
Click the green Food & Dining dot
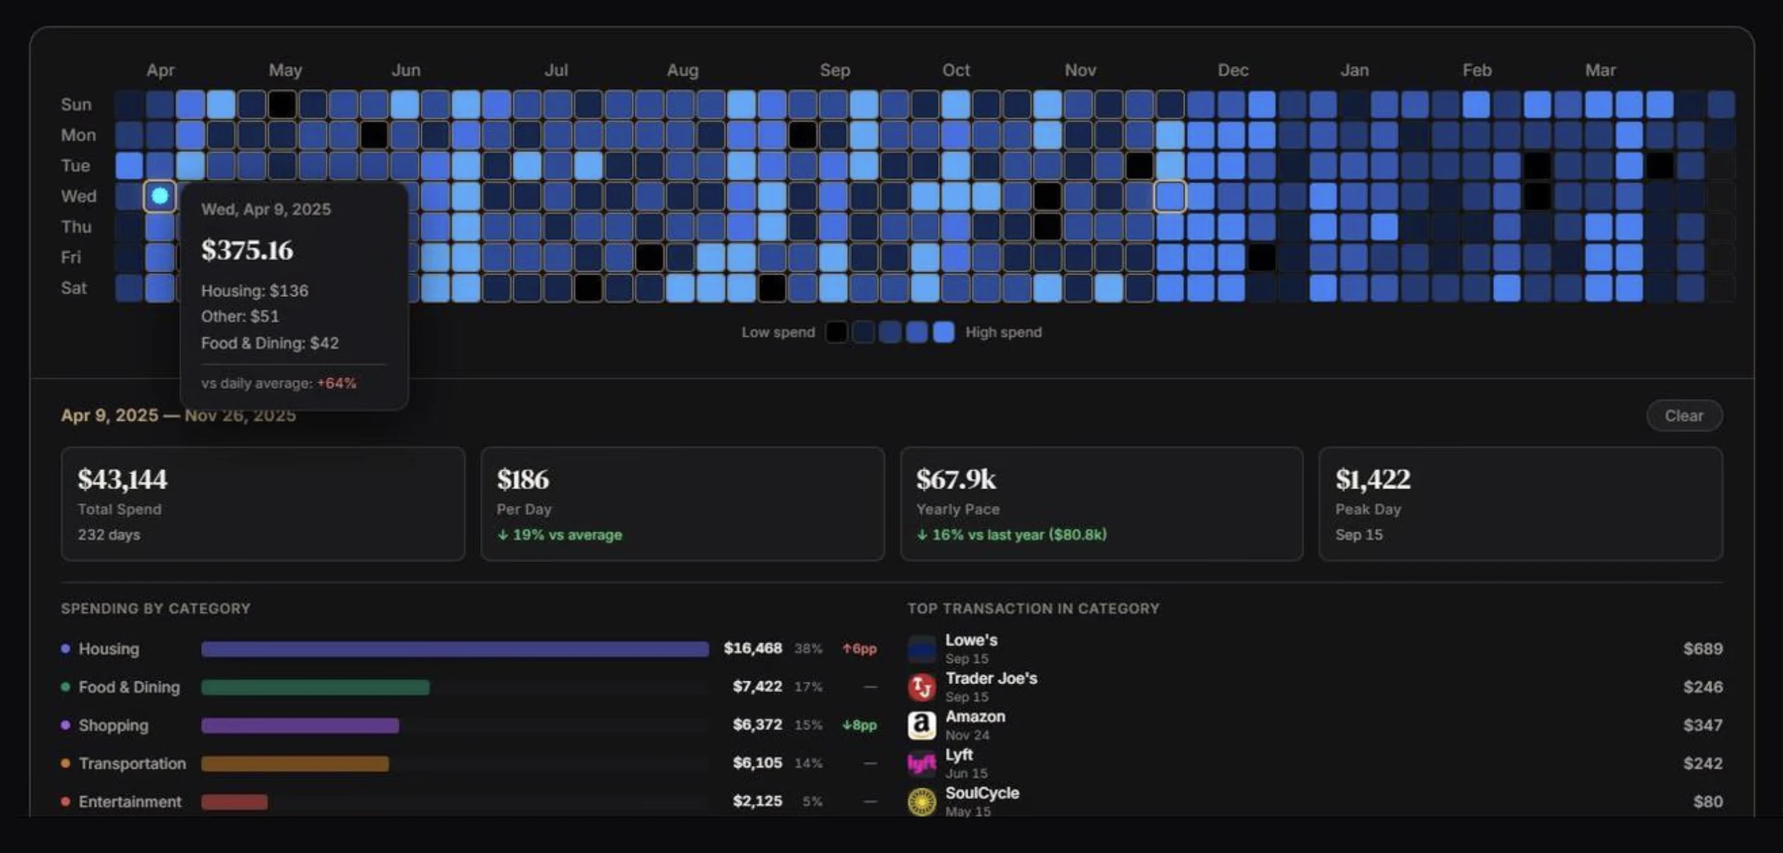coord(65,686)
